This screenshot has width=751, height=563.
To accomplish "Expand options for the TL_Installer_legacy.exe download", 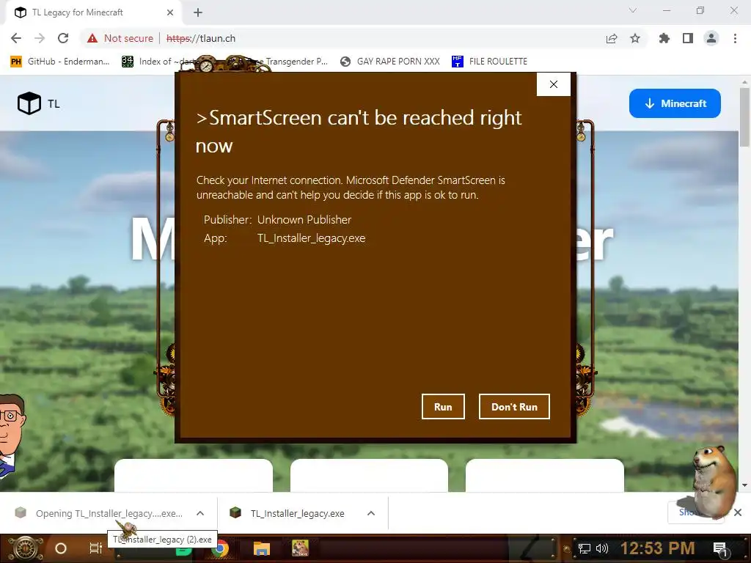I will tap(370, 513).
